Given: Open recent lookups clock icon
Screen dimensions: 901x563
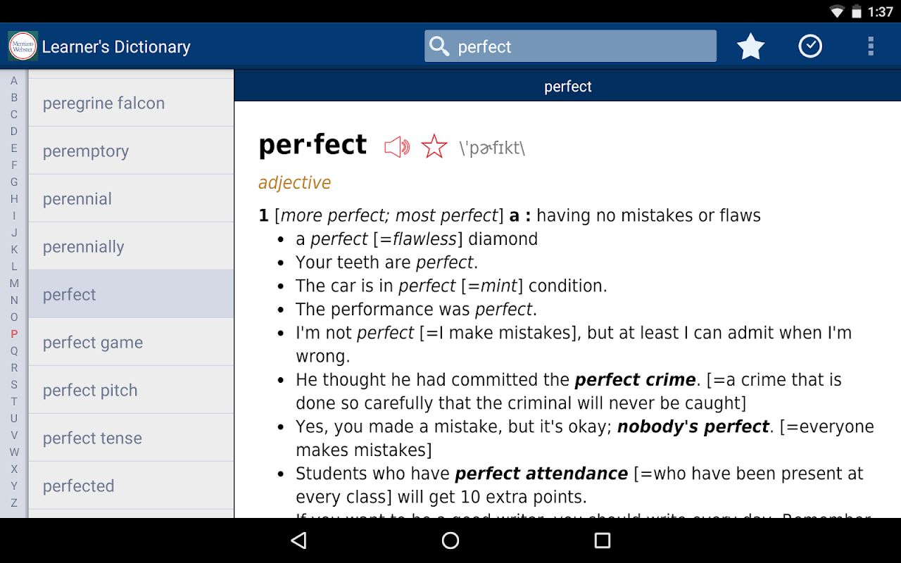Looking at the screenshot, I should (x=810, y=46).
